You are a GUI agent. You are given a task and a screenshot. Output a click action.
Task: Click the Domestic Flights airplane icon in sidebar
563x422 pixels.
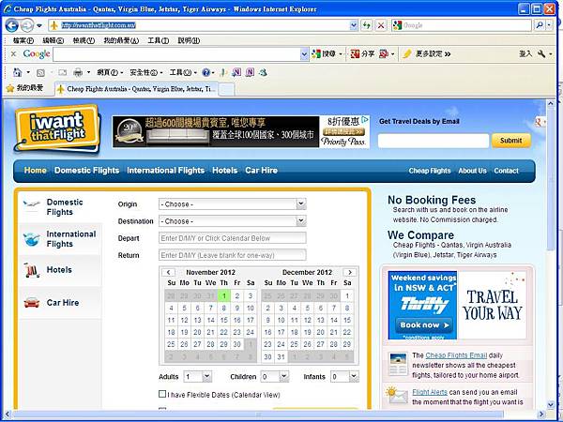32,204
